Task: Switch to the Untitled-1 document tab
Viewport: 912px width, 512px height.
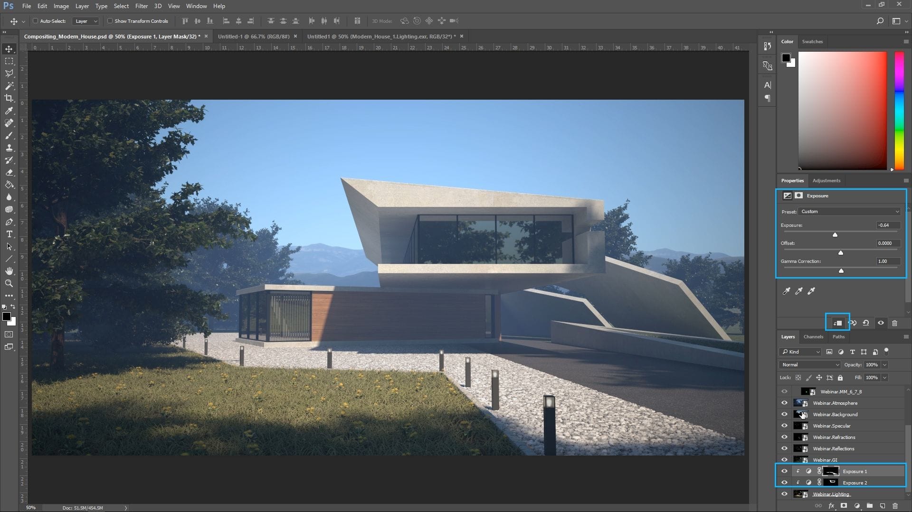Action: coord(254,37)
